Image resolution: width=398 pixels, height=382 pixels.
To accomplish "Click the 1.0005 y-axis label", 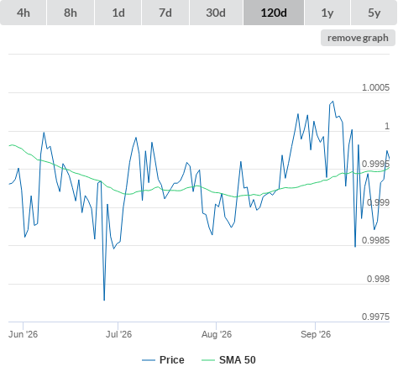I will coord(375,87).
